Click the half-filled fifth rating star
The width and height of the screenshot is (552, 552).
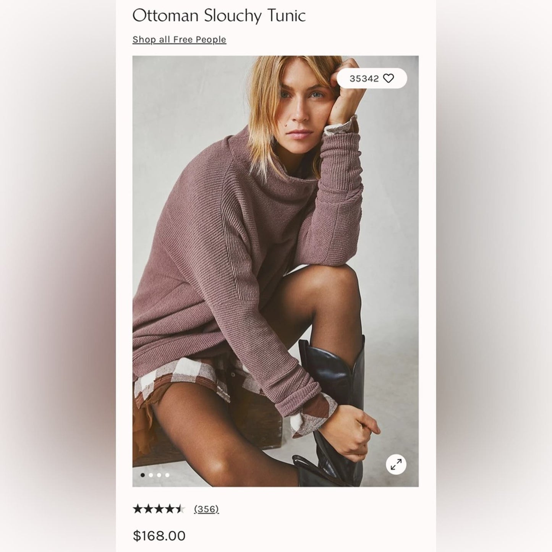click(180, 509)
